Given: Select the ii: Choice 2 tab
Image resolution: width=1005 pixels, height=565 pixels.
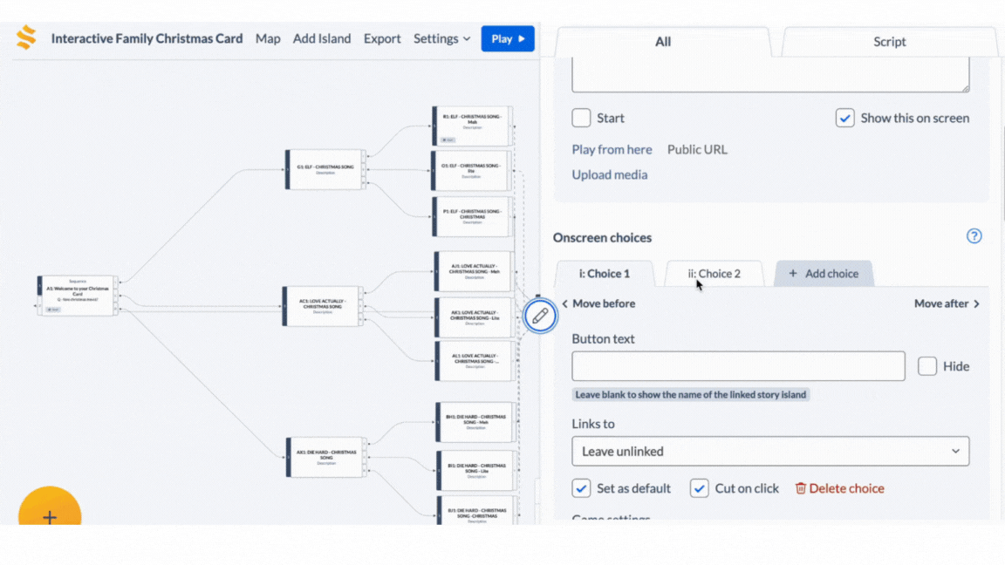Looking at the screenshot, I should pyautogui.click(x=714, y=274).
